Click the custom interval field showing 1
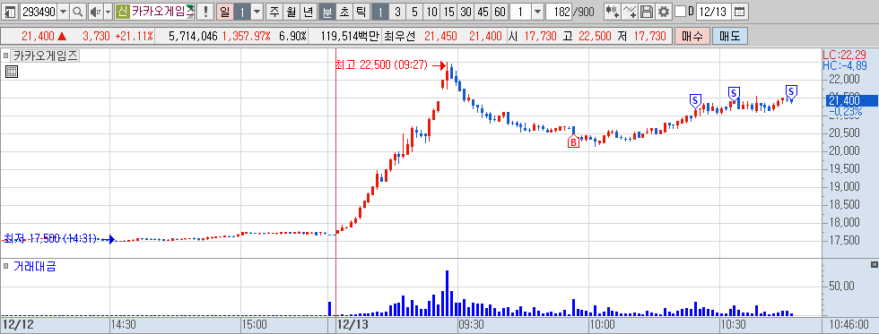The height and width of the screenshot is (334, 879). [520, 11]
